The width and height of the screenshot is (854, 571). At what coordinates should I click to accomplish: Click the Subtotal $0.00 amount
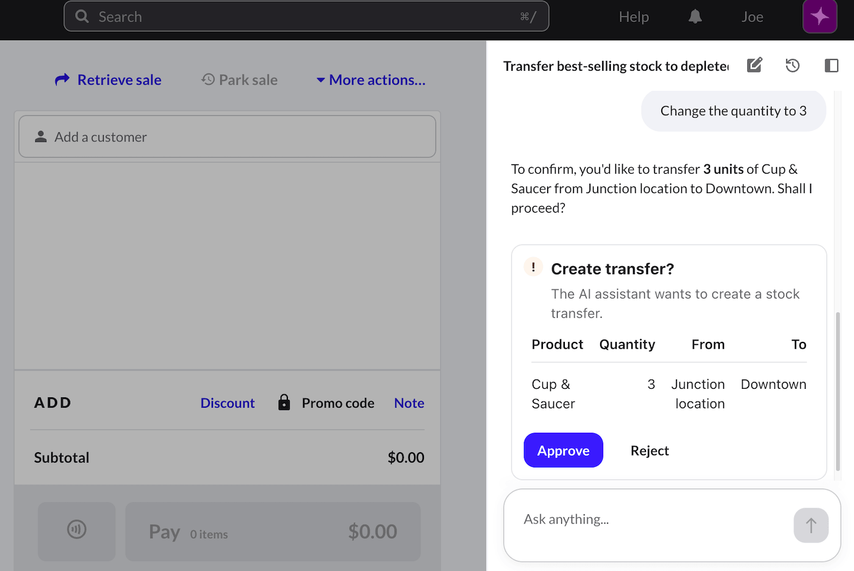(x=406, y=458)
